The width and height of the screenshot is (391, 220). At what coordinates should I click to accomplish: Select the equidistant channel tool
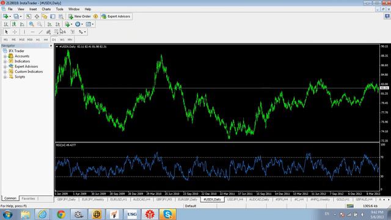tap(48, 32)
